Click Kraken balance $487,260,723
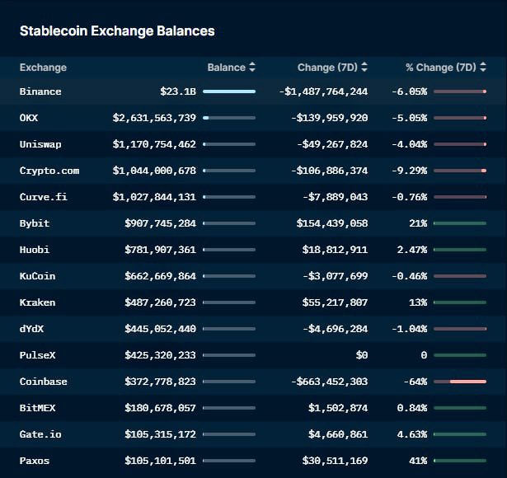 (161, 302)
